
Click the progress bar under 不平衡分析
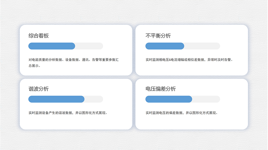pyautogui.click(x=183, y=46)
